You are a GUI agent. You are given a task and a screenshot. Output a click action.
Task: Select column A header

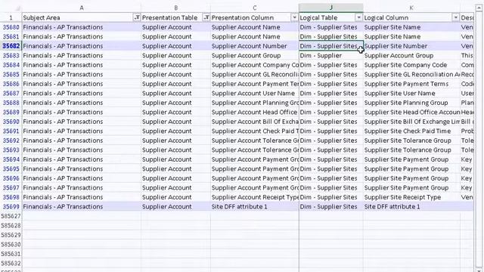pyautogui.click(x=82, y=8)
